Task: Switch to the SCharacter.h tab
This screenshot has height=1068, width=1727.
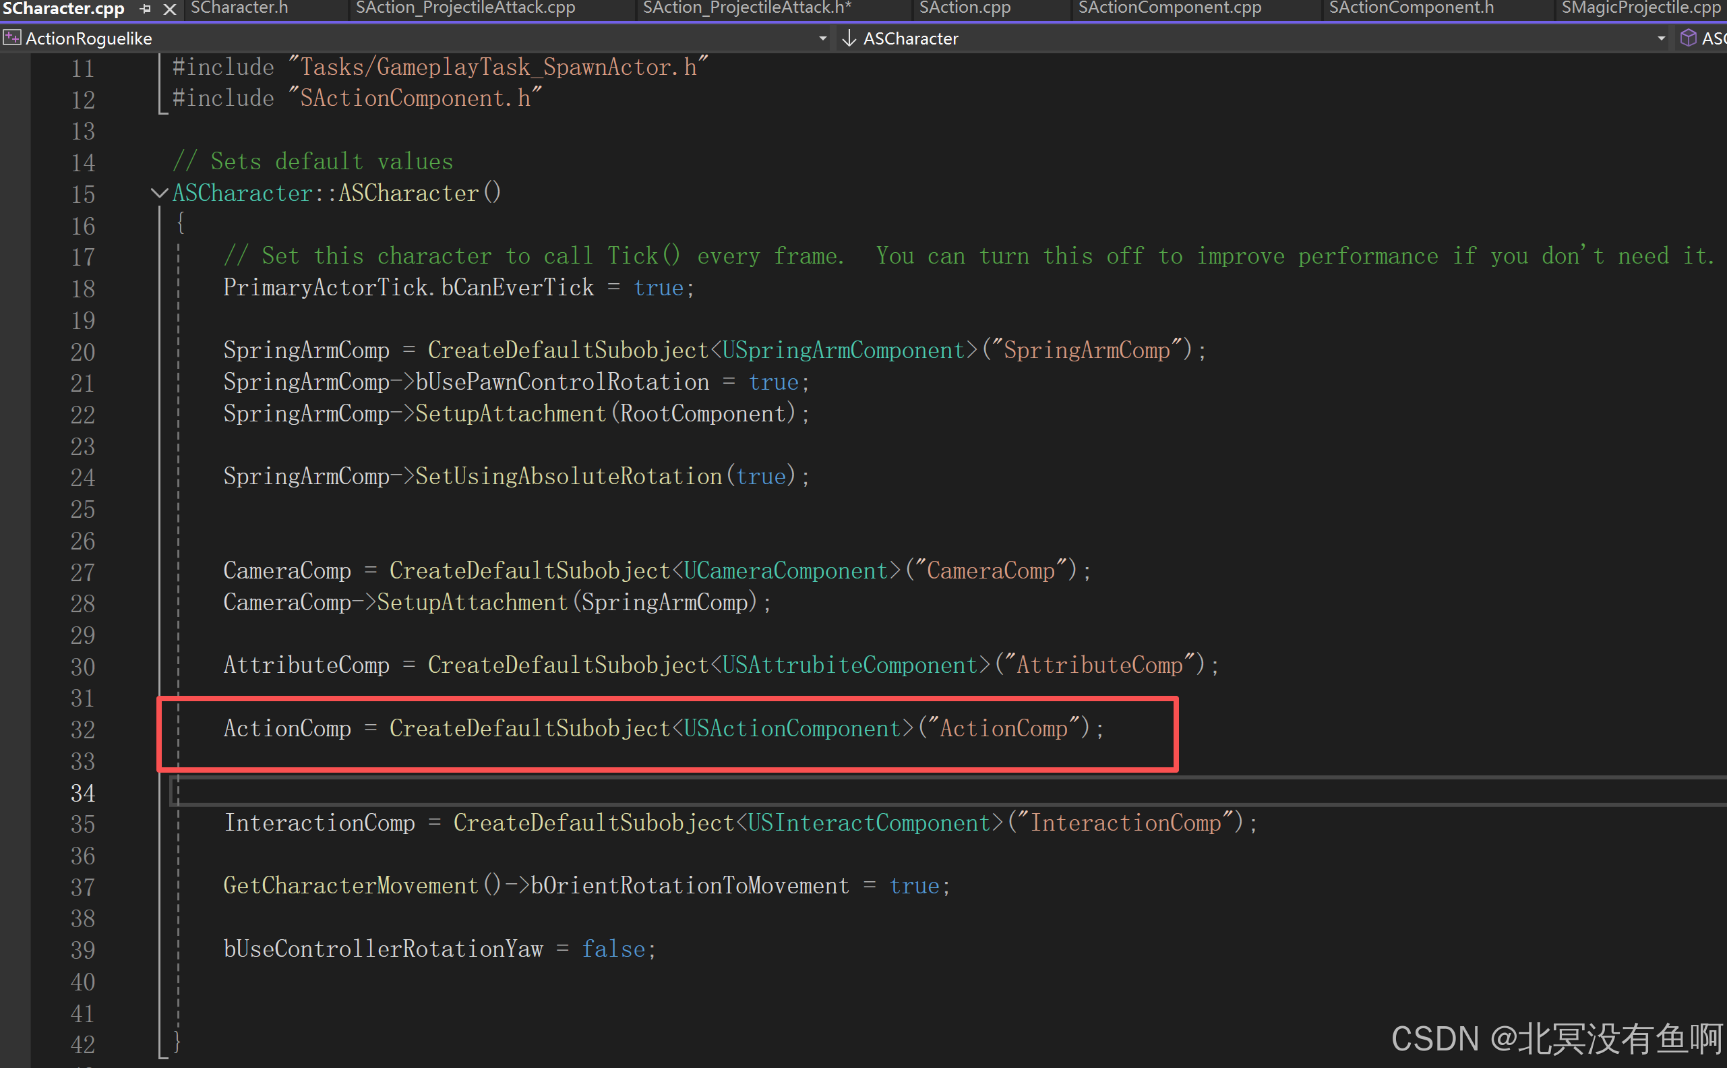Action: tap(239, 9)
